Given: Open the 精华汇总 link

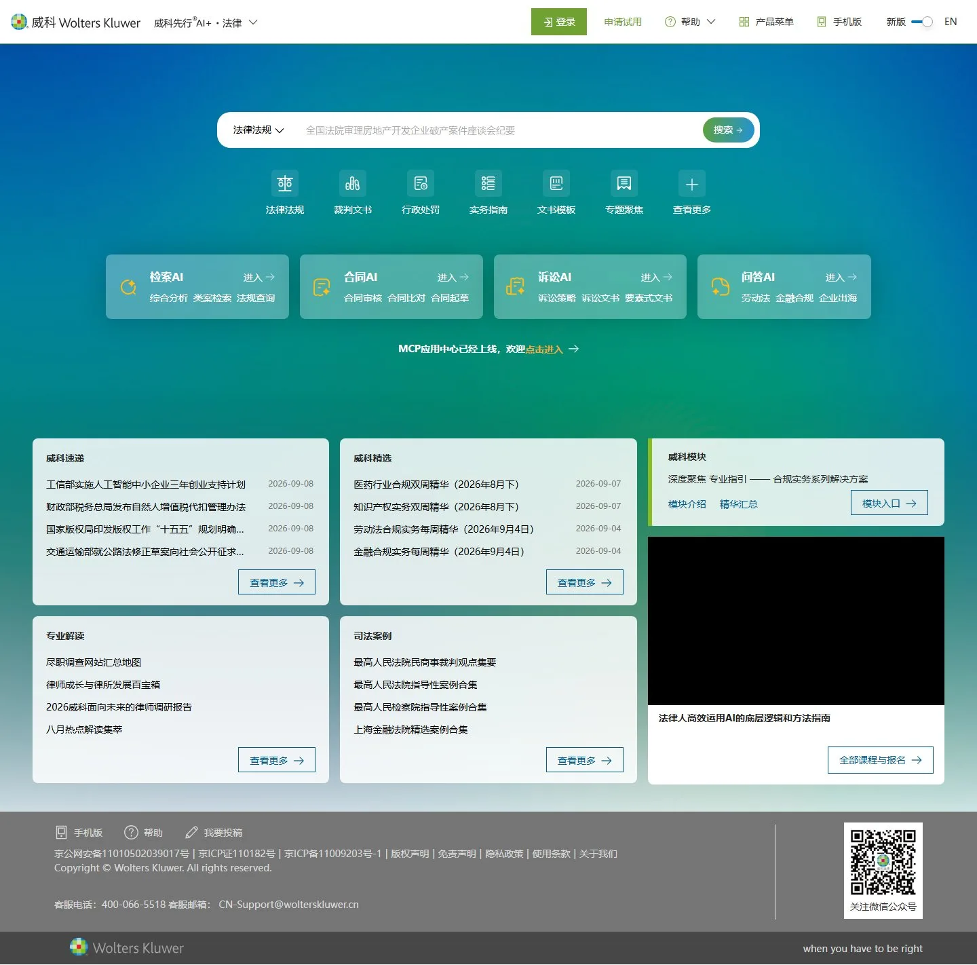Looking at the screenshot, I should coord(739,504).
